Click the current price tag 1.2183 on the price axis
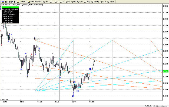This screenshot has width=169, height=107. click(x=166, y=71)
